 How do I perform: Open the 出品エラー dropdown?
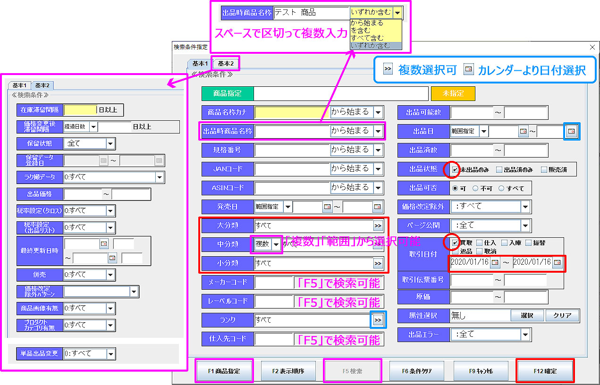(x=525, y=335)
